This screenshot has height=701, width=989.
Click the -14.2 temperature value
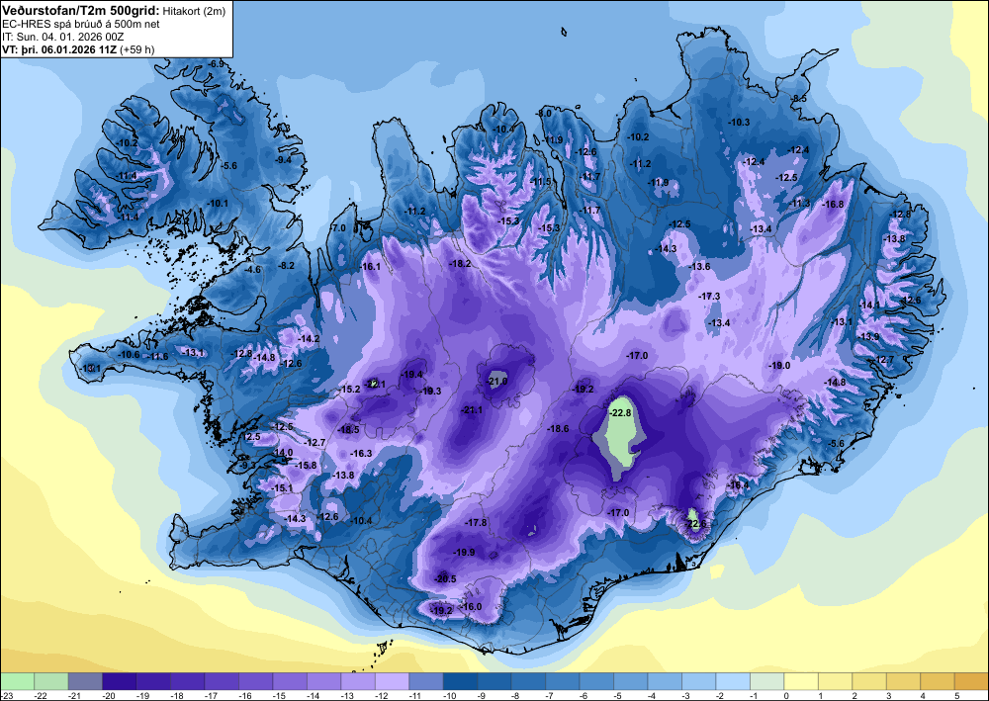(x=309, y=339)
